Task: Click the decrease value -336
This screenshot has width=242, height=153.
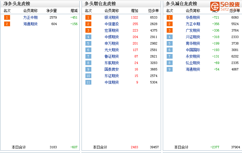Action: (x=216, y=30)
